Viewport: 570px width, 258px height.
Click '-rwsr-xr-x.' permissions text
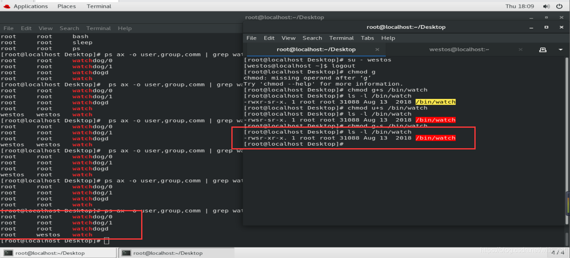[266, 138]
